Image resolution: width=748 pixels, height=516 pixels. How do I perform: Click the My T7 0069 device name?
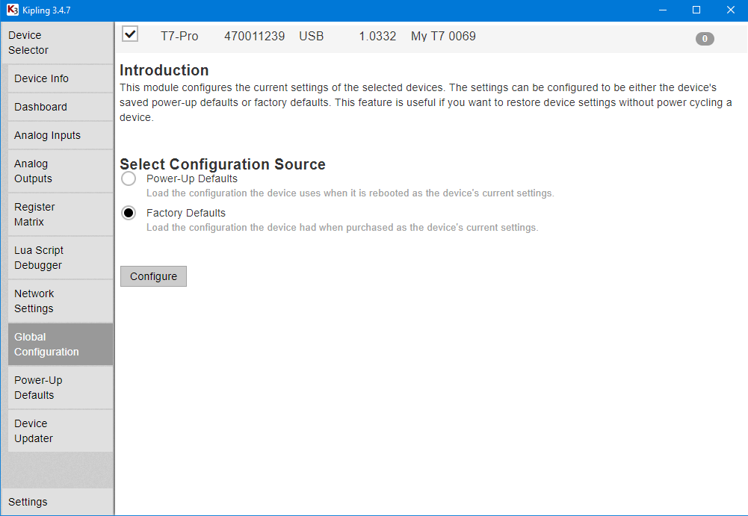pyautogui.click(x=443, y=36)
